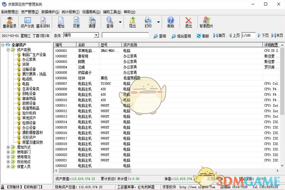Click the 变更 (change) toolbar icon
This screenshot has height=190, width=285.
pyautogui.click(x=76, y=22)
